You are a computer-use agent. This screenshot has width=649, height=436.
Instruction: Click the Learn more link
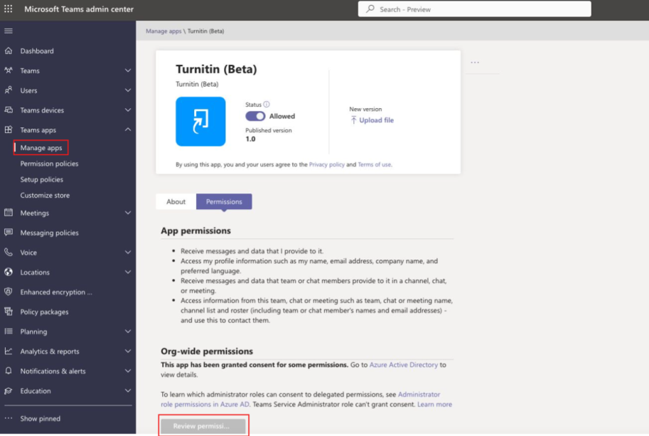click(434, 404)
